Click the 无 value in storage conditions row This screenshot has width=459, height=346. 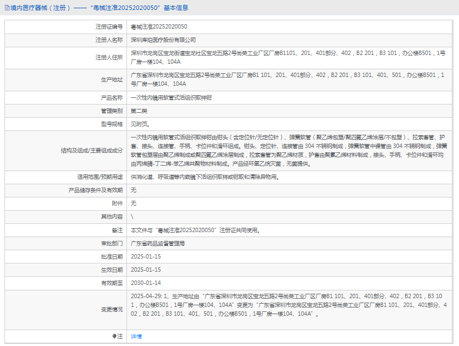(134, 190)
